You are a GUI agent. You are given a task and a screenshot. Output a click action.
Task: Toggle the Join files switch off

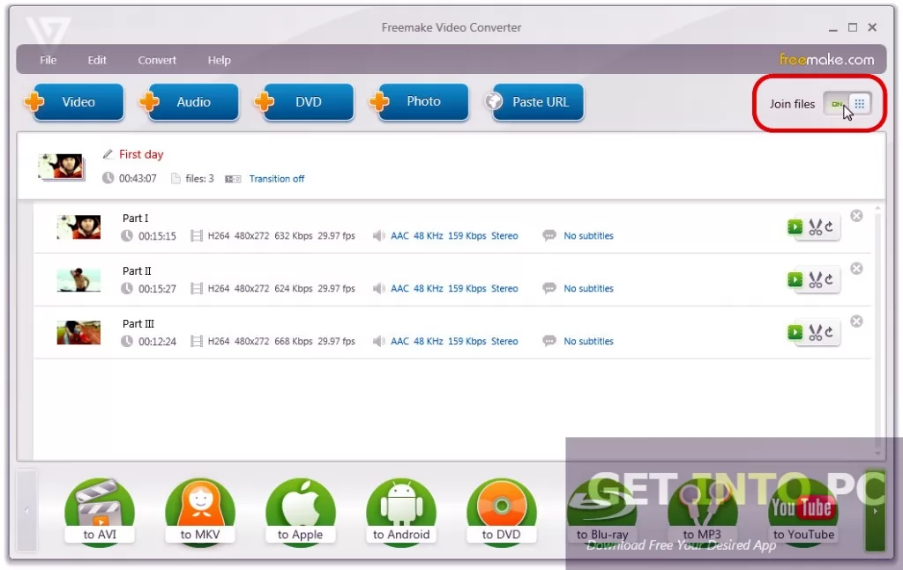tap(847, 104)
